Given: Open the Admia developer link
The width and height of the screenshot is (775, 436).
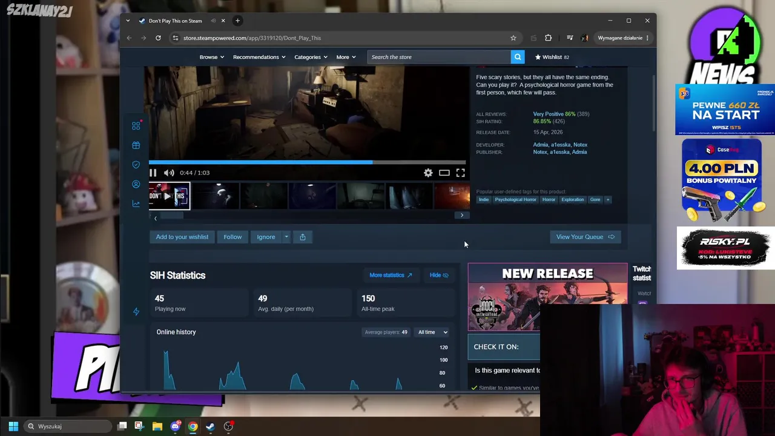Looking at the screenshot, I should [541, 145].
